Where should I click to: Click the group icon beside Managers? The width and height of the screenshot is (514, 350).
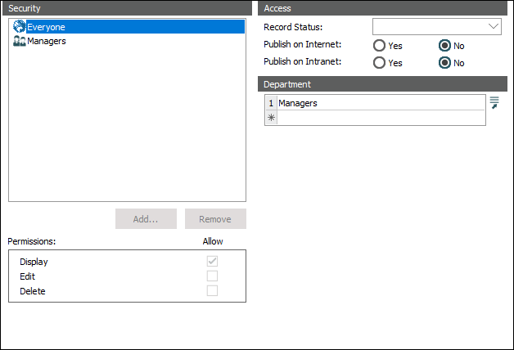coord(20,41)
